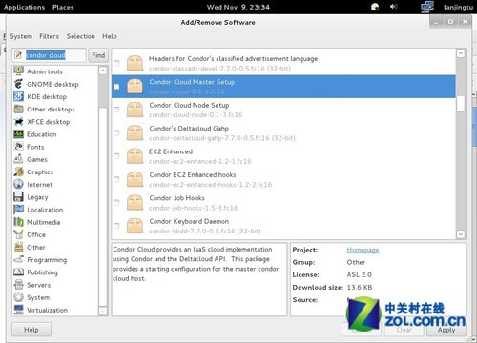
Task: Click the Legacy floppy disk icon
Action: [x=18, y=196]
